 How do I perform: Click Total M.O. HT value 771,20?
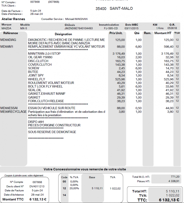175,177
